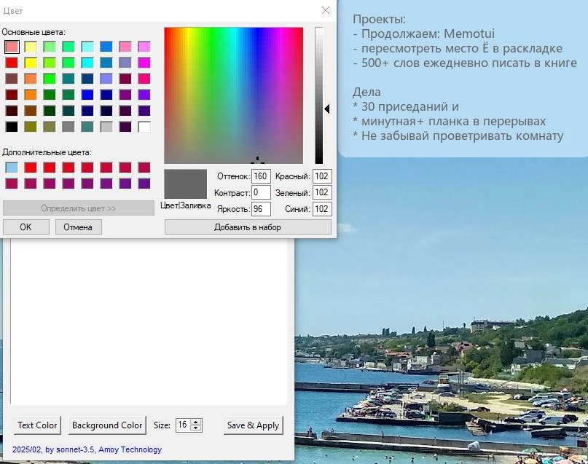Select the pure yellow basic swatch
The image size is (588, 464).
(x=31, y=63)
